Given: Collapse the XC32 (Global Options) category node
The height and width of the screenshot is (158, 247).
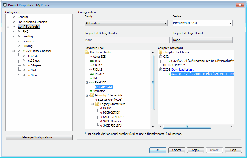Looking at the screenshot, I should click(x=13, y=51).
